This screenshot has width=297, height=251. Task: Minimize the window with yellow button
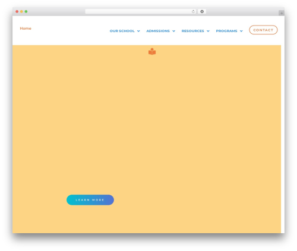[21, 11]
